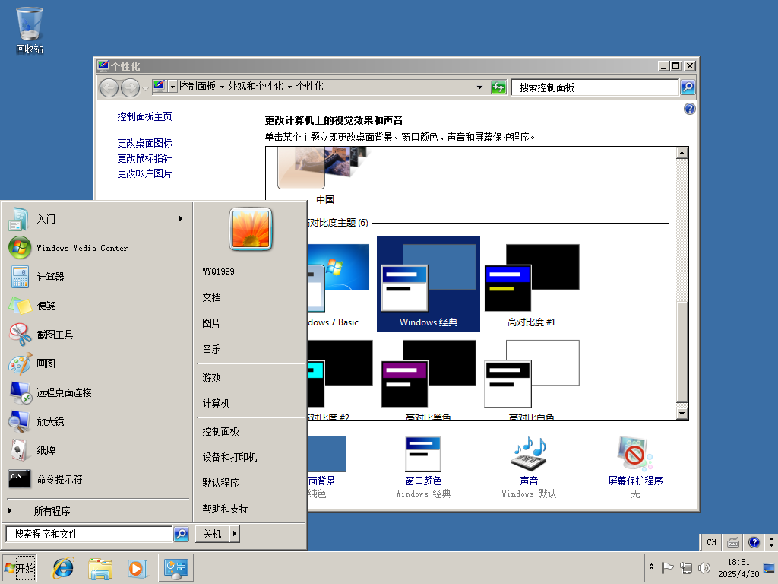Open the Recycle Bin desktop icon

pyautogui.click(x=30, y=30)
